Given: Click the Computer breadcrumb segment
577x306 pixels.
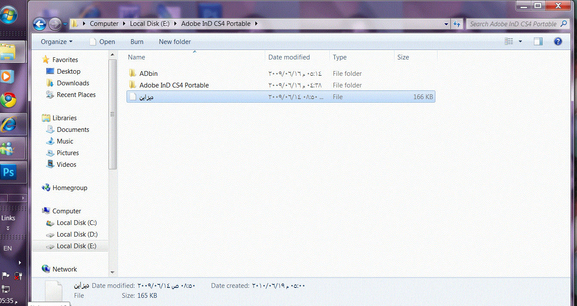Looking at the screenshot, I should (x=104, y=24).
